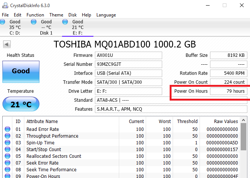The width and height of the screenshot is (250, 178).
Task: Select the Spin-Up Time attribute name
Action: (40, 142)
